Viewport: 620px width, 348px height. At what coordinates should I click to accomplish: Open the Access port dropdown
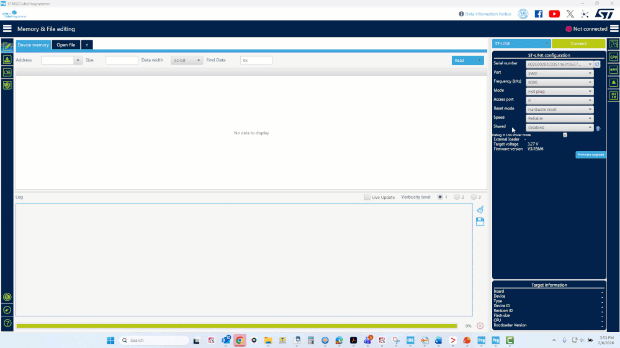(x=560, y=100)
